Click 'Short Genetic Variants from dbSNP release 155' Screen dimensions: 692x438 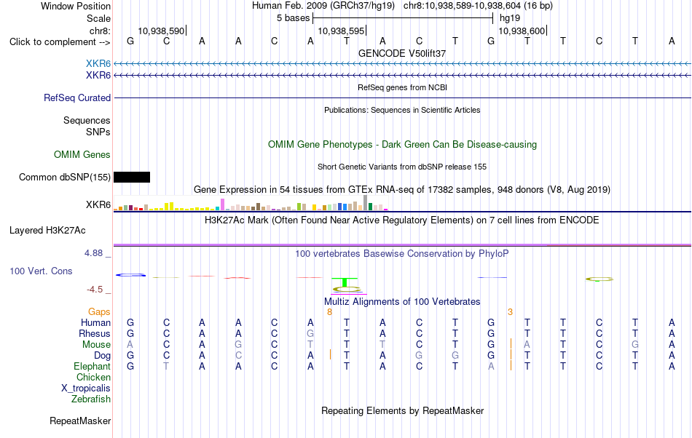pyautogui.click(x=402, y=167)
